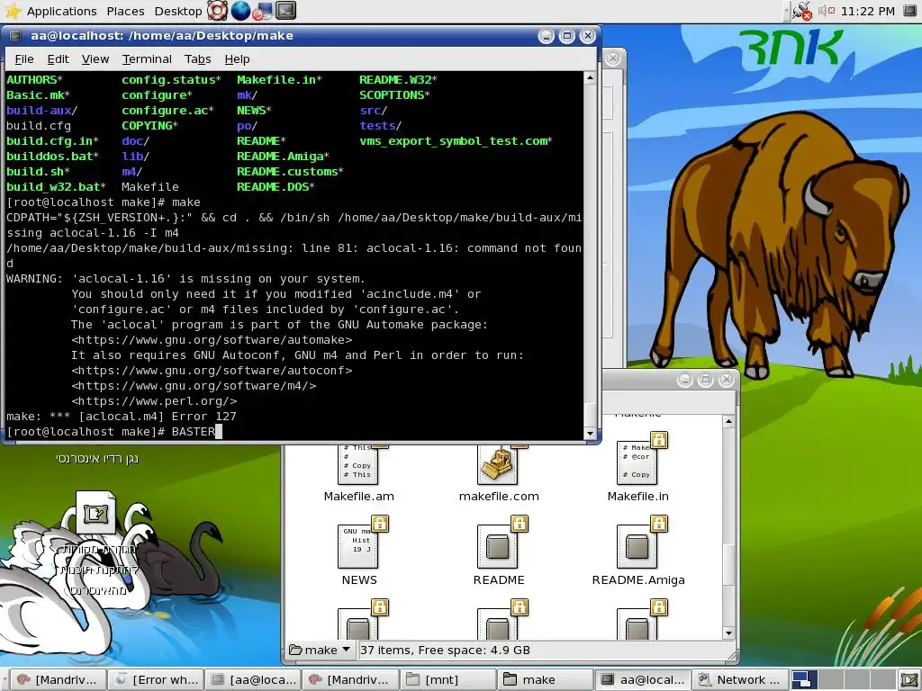
Task: Click the www.perl.org URL in terminal
Action: (x=154, y=400)
